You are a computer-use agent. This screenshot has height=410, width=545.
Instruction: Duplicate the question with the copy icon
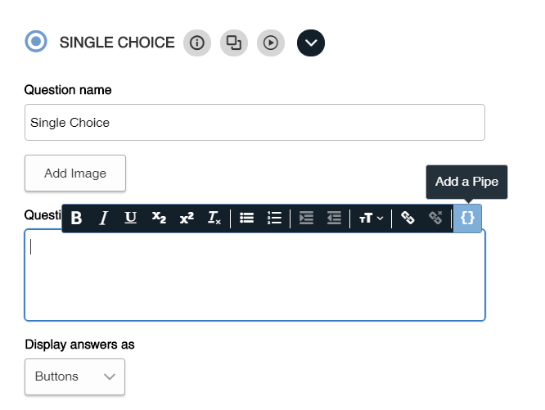point(234,43)
